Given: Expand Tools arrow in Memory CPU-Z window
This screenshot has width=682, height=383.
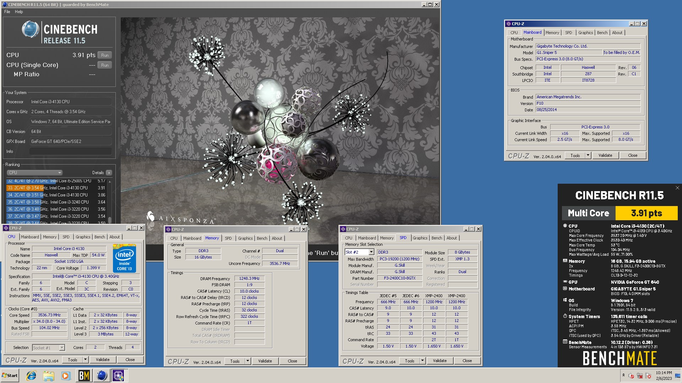Looking at the screenshot, I should coord(248,361).
